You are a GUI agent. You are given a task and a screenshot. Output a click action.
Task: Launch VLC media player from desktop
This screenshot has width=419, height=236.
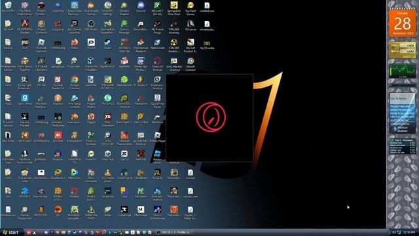coord(107,175)
